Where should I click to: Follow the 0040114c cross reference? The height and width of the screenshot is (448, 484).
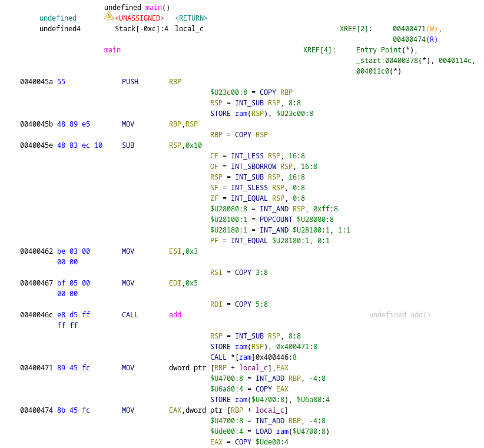[455, 61]
